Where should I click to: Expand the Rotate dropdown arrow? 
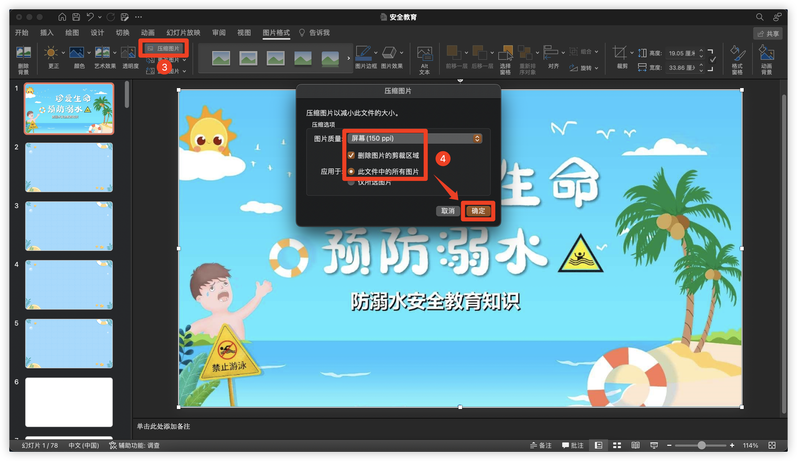[596, 68]
